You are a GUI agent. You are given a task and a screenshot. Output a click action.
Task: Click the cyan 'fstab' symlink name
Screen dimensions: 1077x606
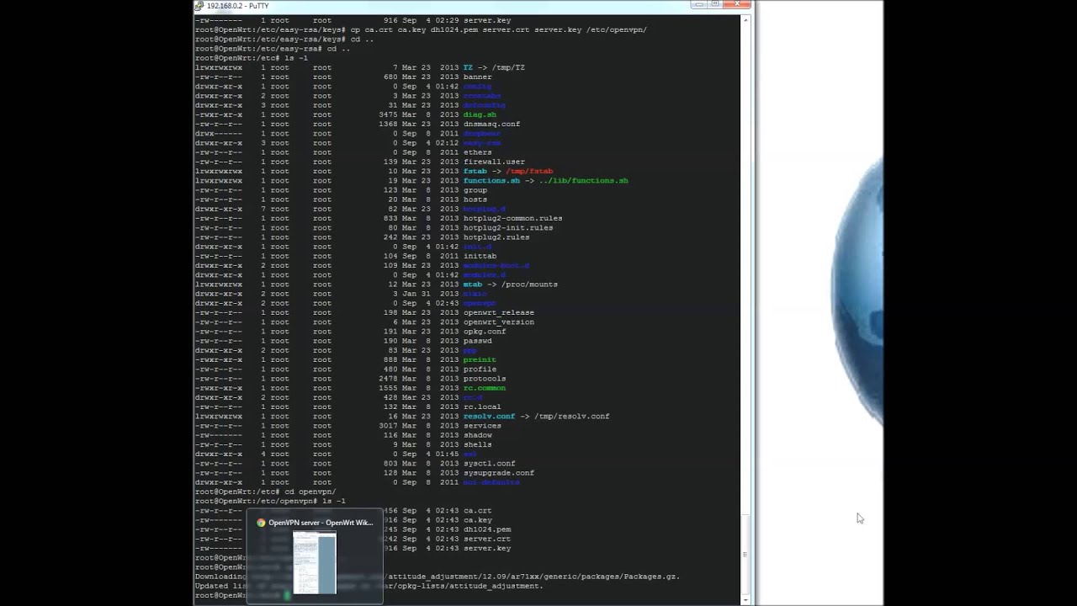(475, 171)
